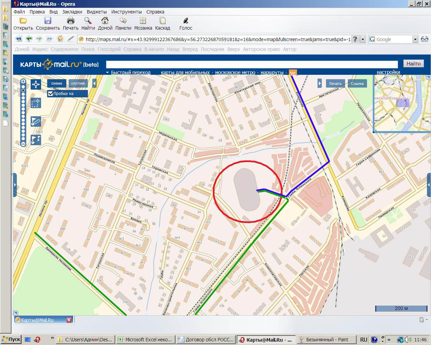Reload the page with the orange refresh icon
This screenshot has height=345, width=431.
pyautogui.click(x=60, y=39)
